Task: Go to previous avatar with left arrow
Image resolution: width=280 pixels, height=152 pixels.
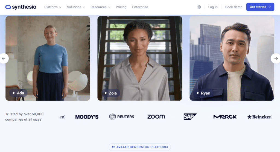Action: tap(4, 59)
